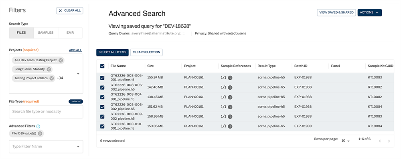The width and height of the screenshot is (401, 159).
Task: Sort by Result Type column header
Action: (267, 66)
